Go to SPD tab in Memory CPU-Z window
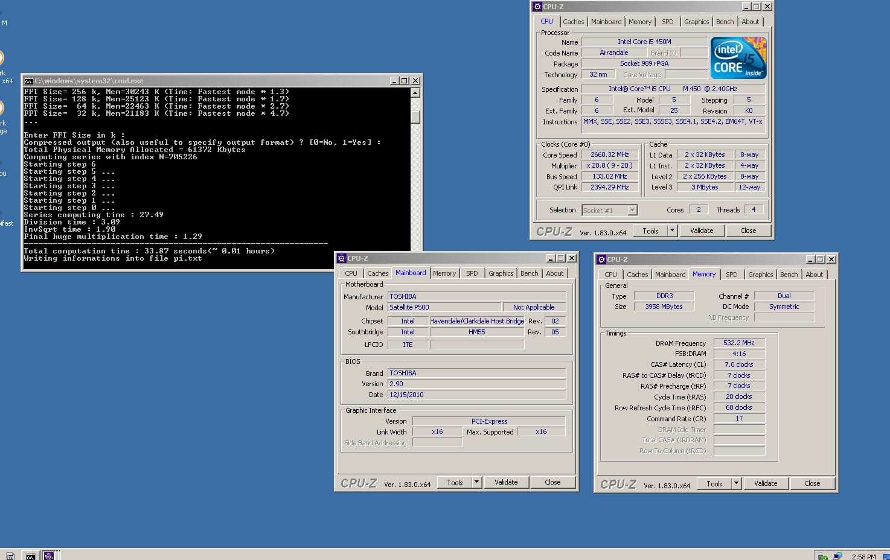This screenshot has height=560, width=890. [731, 275]
